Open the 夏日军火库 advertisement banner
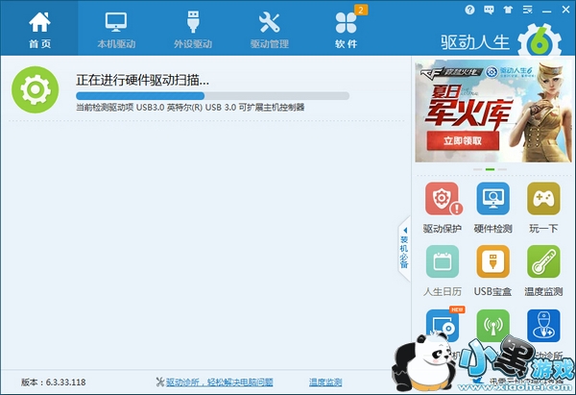The height and width of the screenshot is (395, 576). (493, 111)
